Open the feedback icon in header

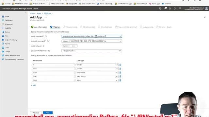(x=180, y=8)
